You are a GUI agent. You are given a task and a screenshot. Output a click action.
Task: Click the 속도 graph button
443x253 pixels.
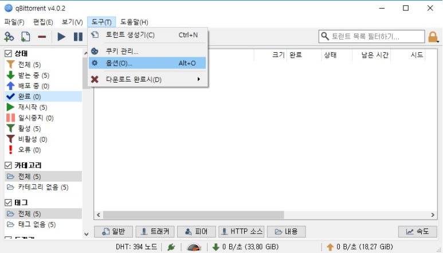click(x=418, y=232)
